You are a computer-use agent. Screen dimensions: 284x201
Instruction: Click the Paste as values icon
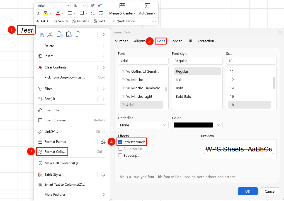coord(69,34)
